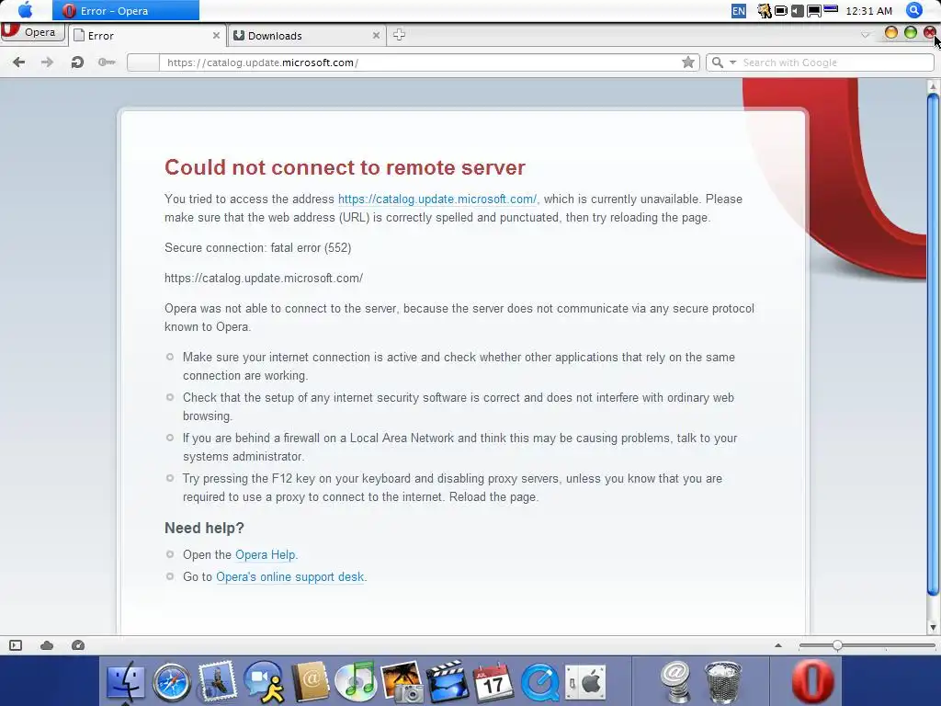Open Spotlight search magnifier
This screenshot has width=941, height=706.
click(x=914, y=10)
